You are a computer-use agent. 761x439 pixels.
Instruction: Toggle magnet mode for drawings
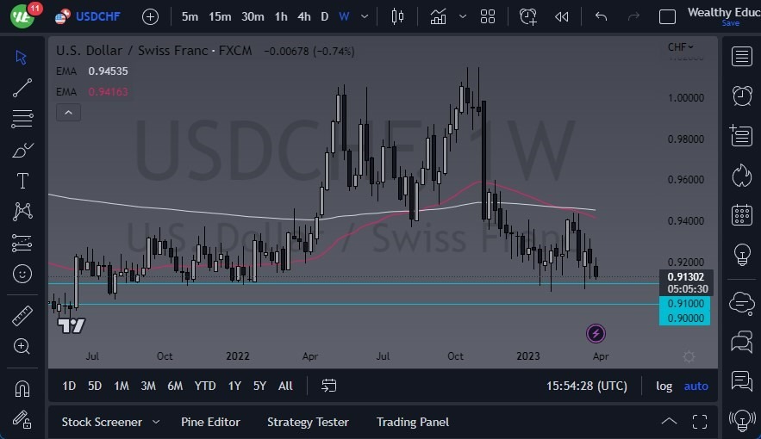pos(22,388)
